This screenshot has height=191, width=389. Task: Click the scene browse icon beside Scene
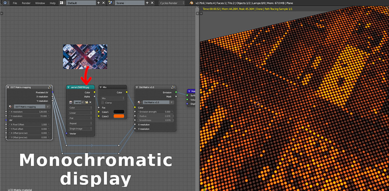click(x=111, y=3)
